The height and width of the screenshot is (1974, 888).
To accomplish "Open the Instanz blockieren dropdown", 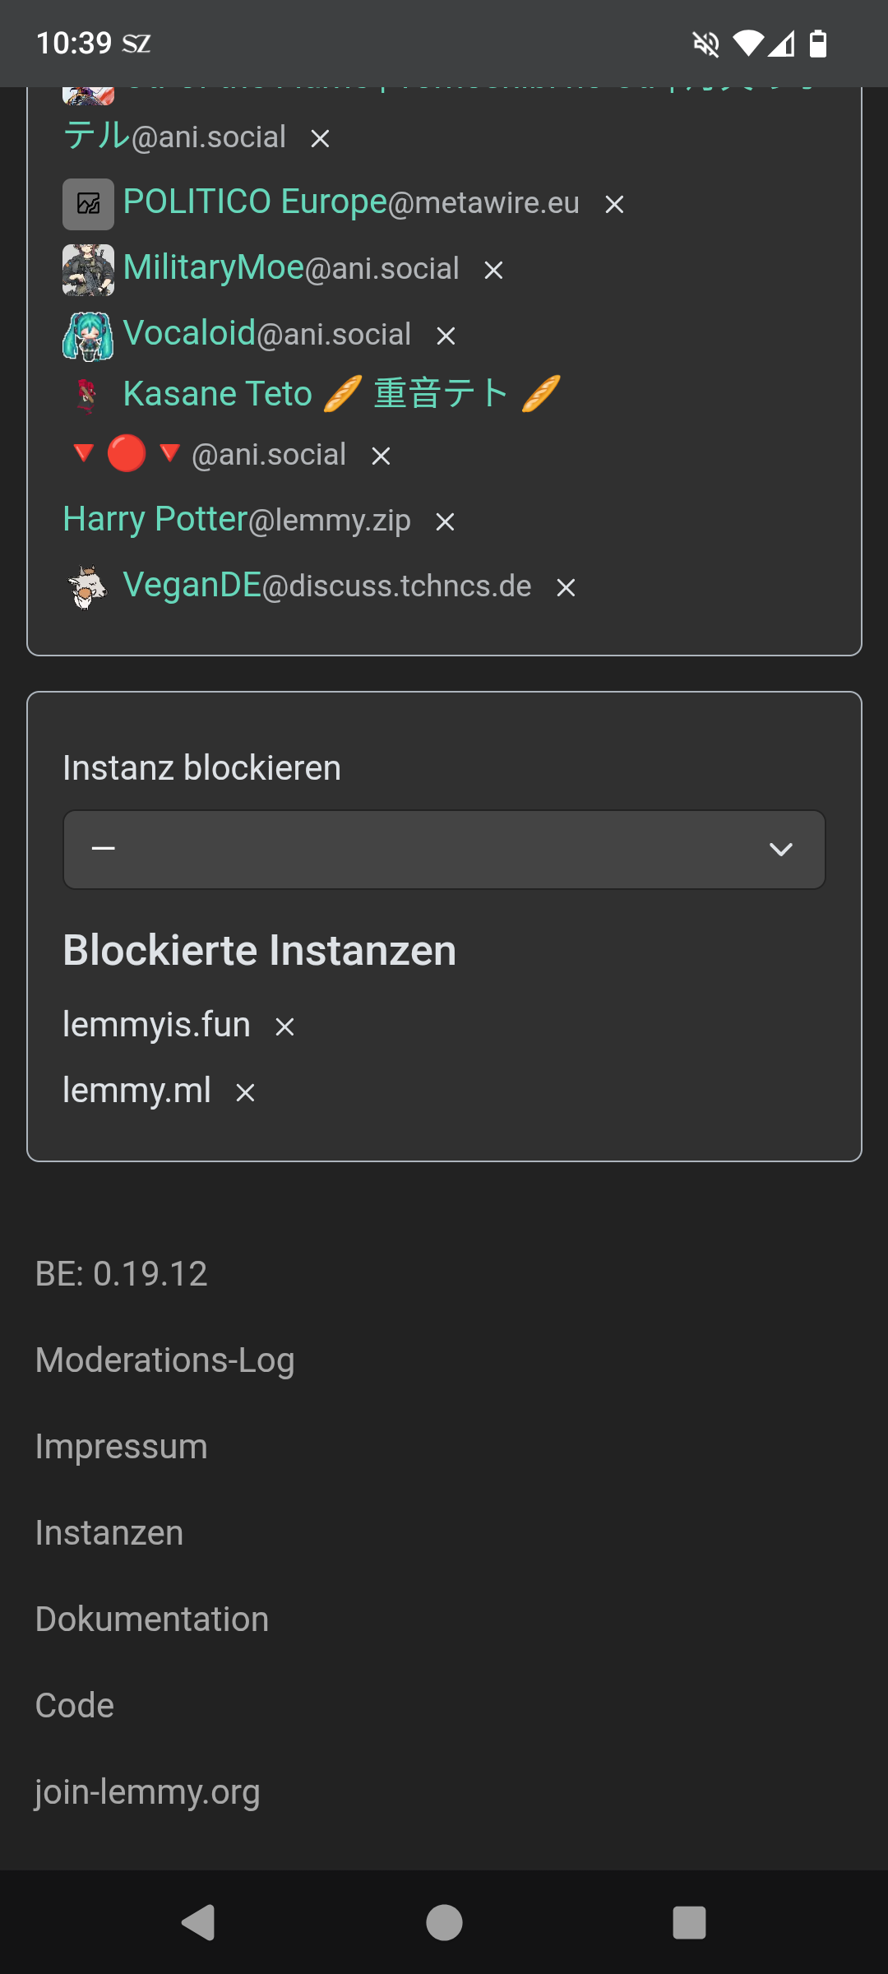I will pos(444,850).
